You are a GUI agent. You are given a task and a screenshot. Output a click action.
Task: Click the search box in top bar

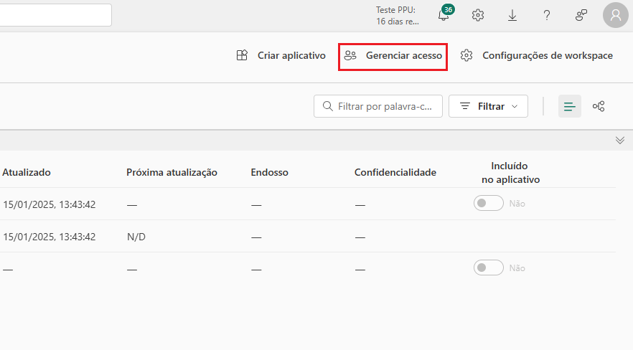tap(56, 15)
